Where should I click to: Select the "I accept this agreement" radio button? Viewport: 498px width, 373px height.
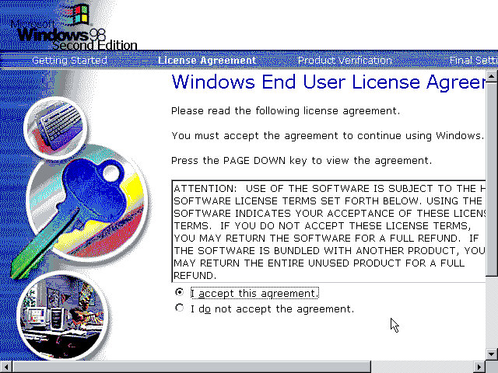point(180,293)
